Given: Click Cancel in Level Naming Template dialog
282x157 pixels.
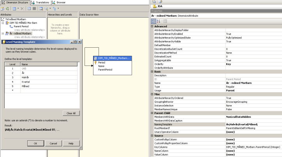Looking at the screenshot, I should 53,143.
